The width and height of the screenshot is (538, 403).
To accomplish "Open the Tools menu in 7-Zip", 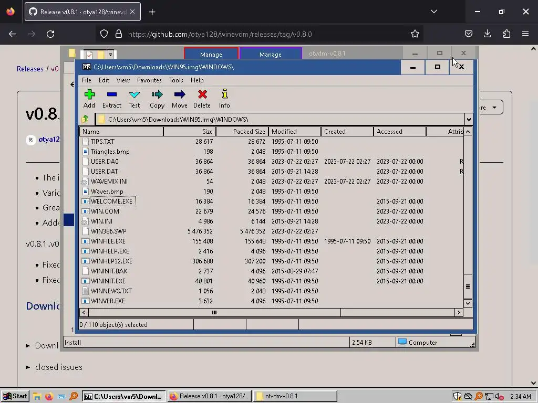I will click(x=176, y=80).
